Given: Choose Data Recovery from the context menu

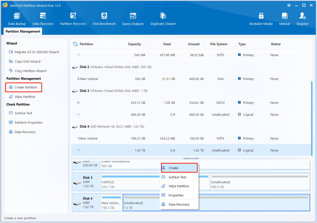Looking at the screenshot, I should (179, 205).
